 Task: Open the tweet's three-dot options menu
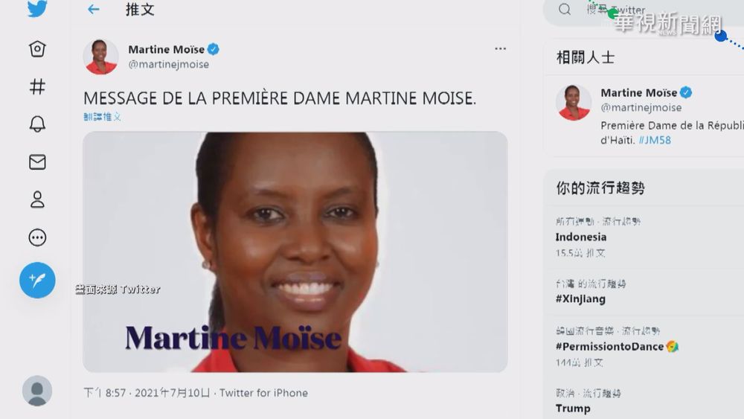click(500, 48)
